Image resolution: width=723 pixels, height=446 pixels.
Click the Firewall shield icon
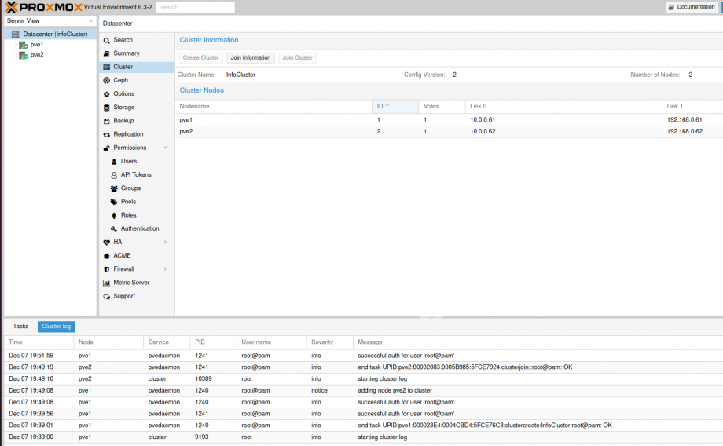point(106,269)
